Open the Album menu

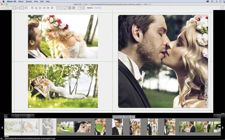tap(21, 1)
